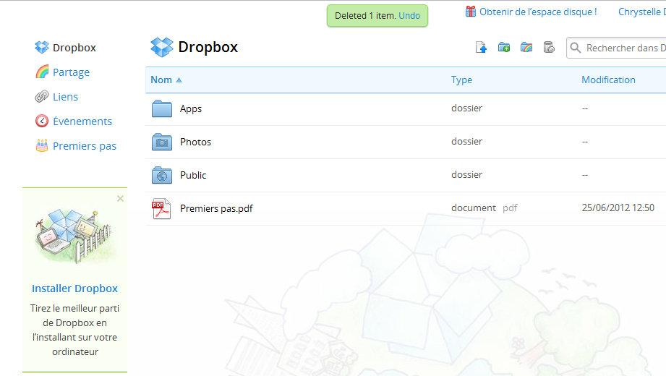Click the Public folder globe icon
Viewport: 666px width, 376px height.
pos(162,175)
